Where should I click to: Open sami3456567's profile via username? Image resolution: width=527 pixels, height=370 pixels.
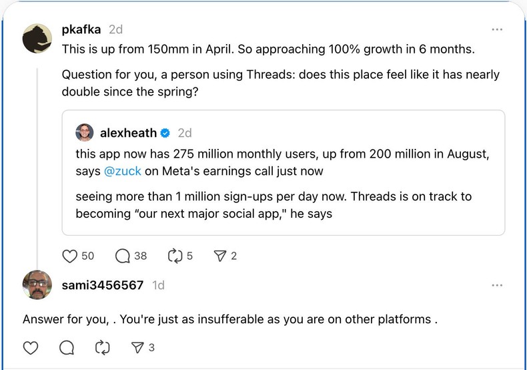point(102,285)
